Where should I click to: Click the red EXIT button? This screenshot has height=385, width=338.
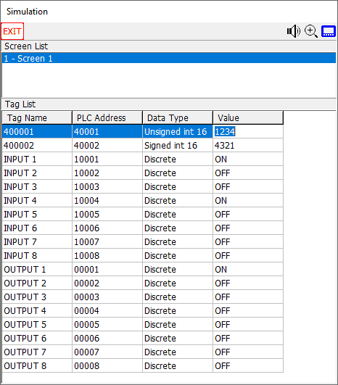(x=12, y=31)
